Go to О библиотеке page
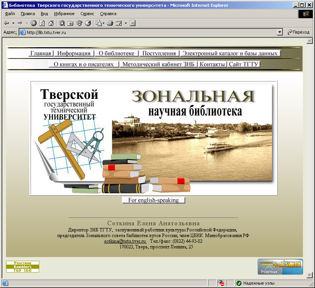This screenshot has height=288, width=315. [x=117, y=53]
